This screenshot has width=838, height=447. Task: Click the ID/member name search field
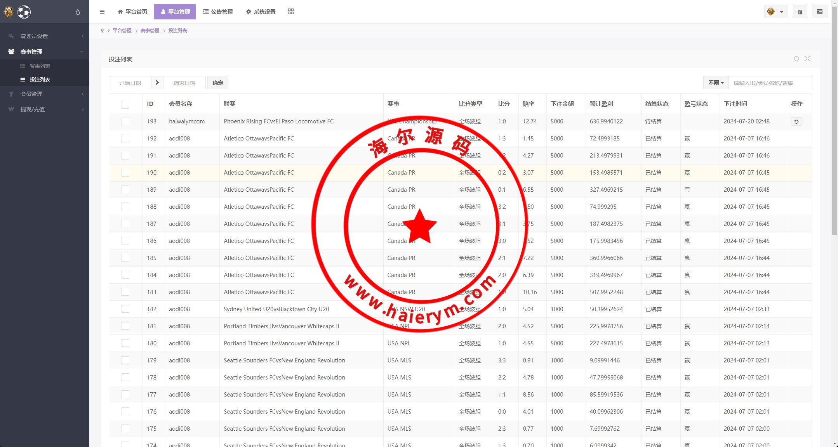[770, 83]
